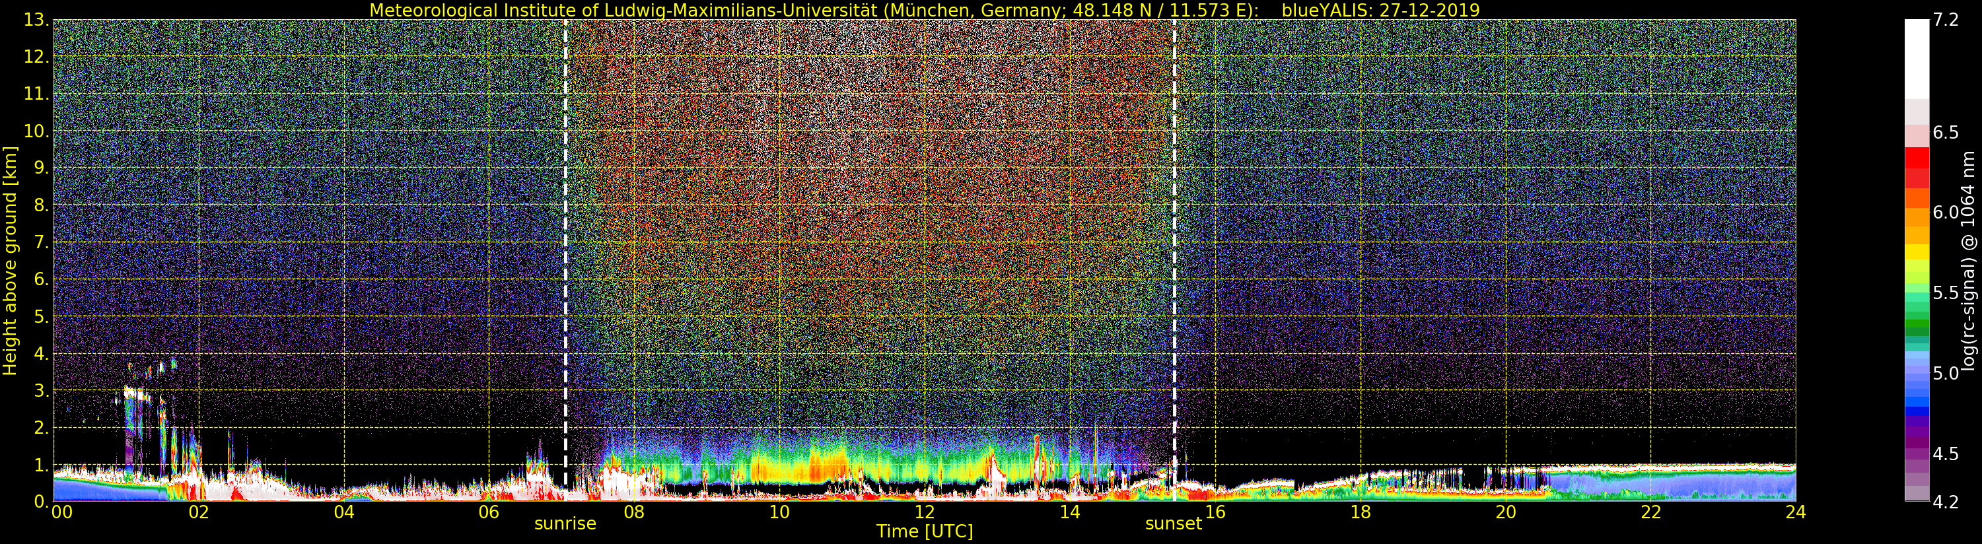Click the yellow segment of the colorbar
Screen dimensions: 1982x544
click(x=1917, y=252)
